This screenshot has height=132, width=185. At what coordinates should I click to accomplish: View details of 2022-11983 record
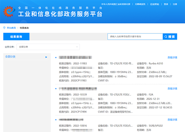point(172,58)
